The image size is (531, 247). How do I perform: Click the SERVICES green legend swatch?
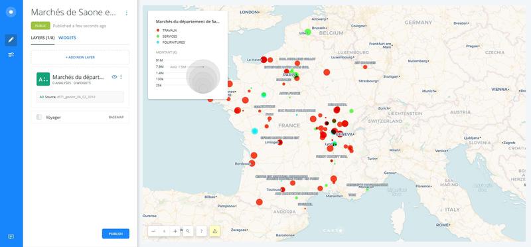pyautogui.click(x=158, y=37)
